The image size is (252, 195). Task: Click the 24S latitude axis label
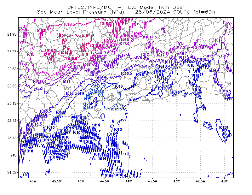(x=14, y=155)
